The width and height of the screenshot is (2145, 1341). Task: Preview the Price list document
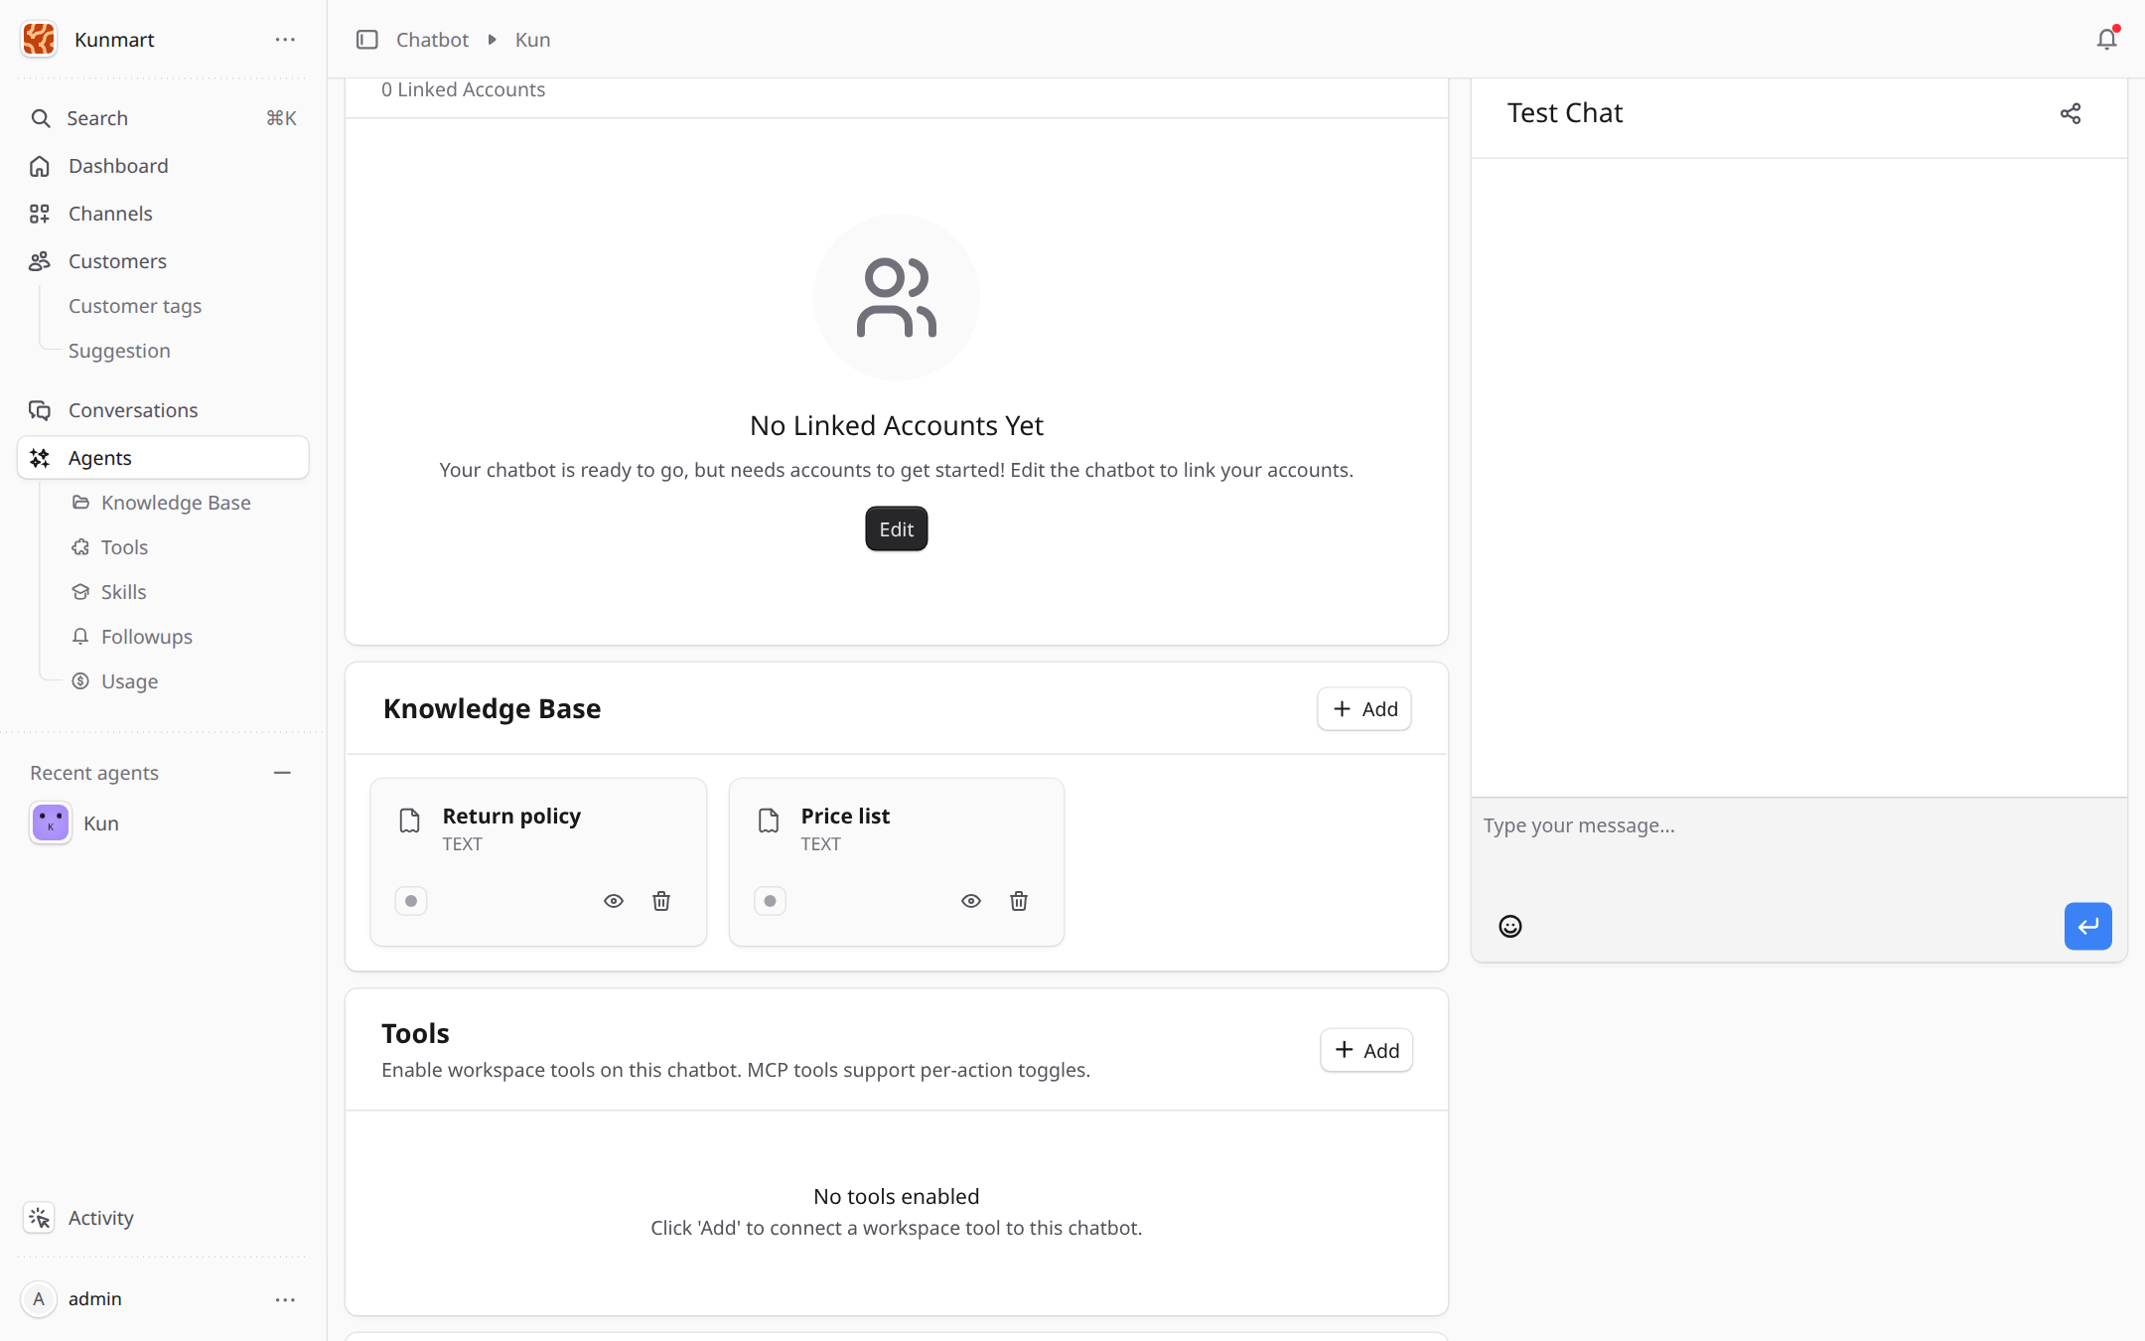[971, 901]
